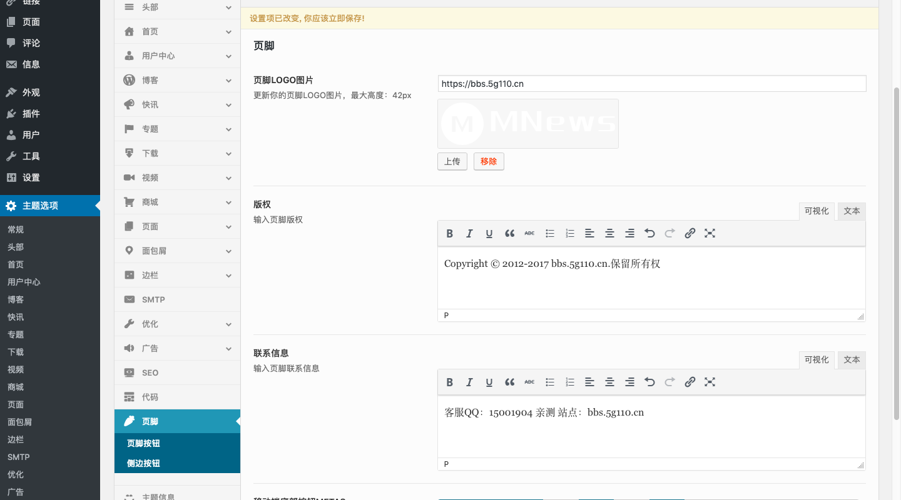
Task: Click Bold icon in 版权 editor toolbar
Action: click(x=449, y=233)
